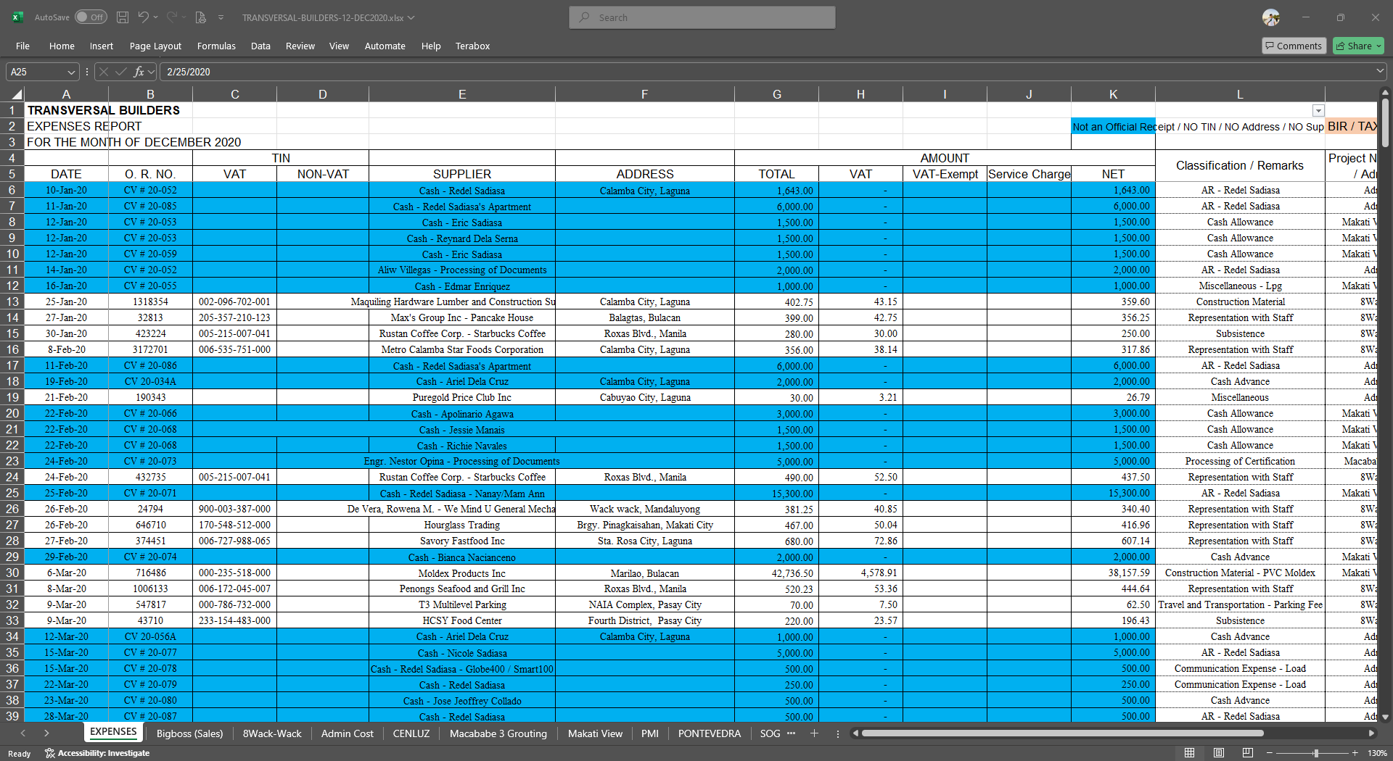Toggle the AutoSave switch
1393x761 pixels.
click(91, 17)
